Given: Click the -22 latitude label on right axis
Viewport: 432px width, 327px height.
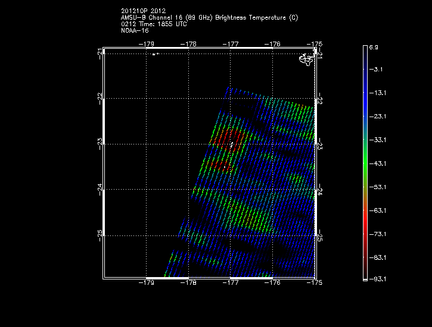Looking at the screenshot, I should click(320, 98).
